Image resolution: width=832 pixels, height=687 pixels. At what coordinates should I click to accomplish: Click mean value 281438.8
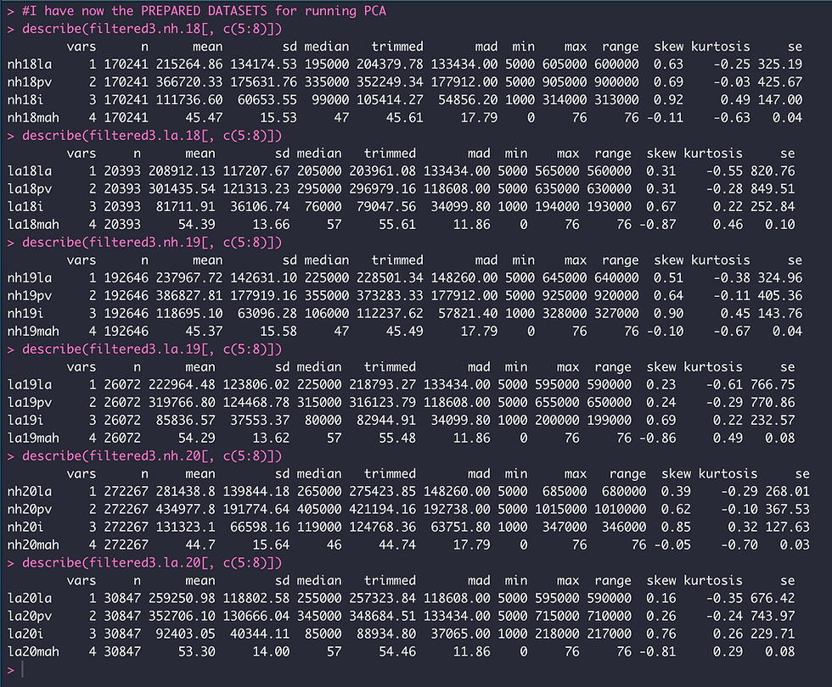click(x=186, y=492)
